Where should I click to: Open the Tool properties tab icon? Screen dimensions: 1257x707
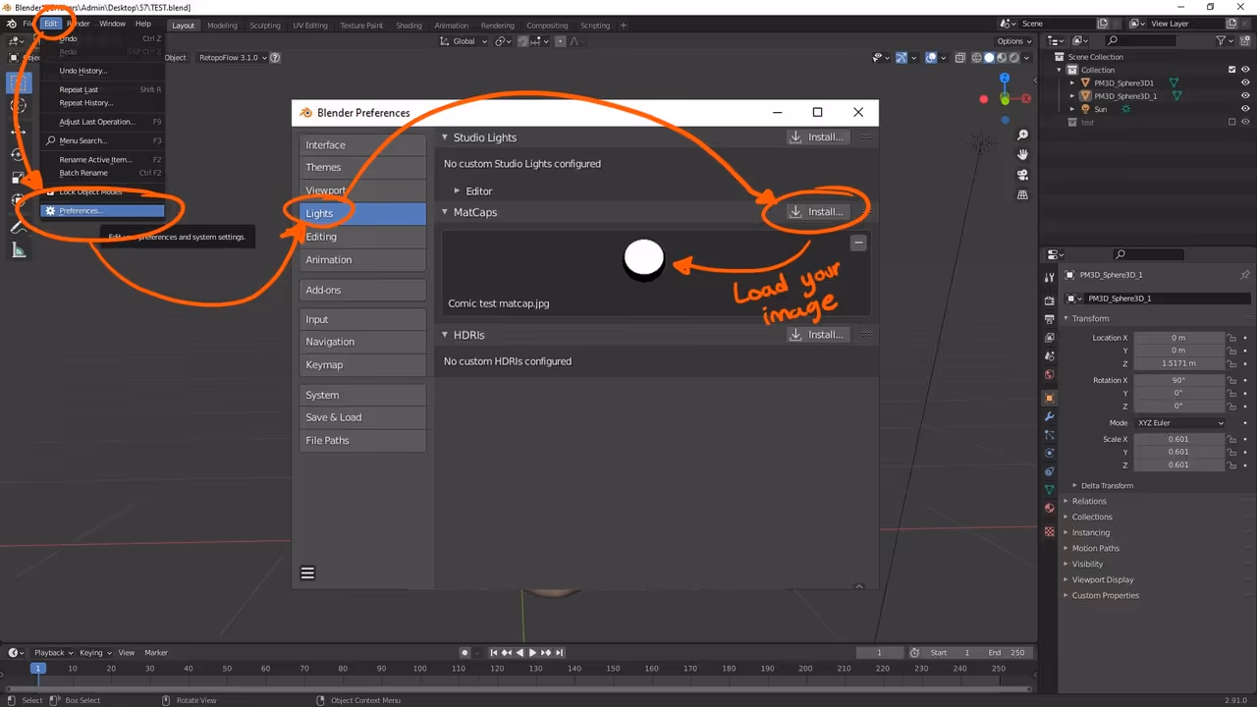pyautogui.click(x=1050, y=278)
